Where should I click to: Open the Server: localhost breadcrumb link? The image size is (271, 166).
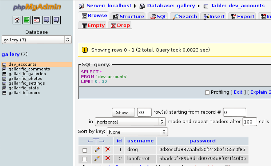pyautogui.click(x=109, y=6)
